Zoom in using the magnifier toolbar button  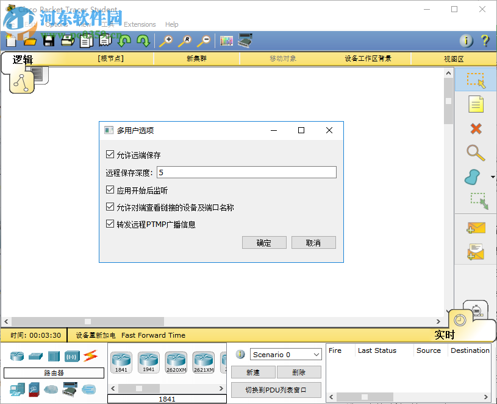click(x=165, y=41)
